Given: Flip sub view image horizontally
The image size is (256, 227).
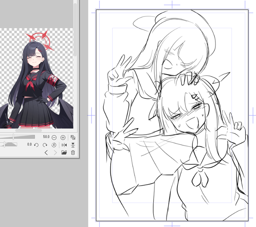Looking at the screenshot, I should coord(64,145).
